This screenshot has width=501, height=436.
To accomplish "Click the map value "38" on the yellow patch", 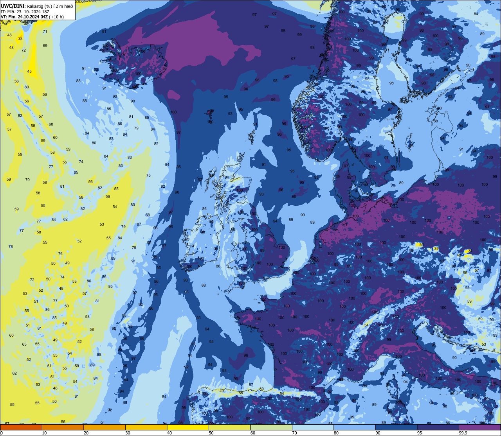I will pyautogui.click(x=421, y=245).
